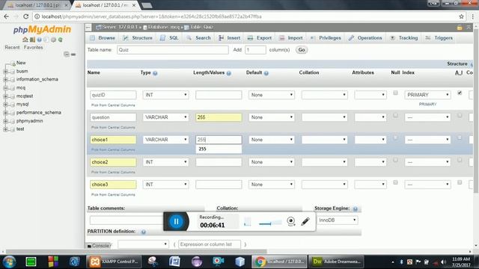Open Windows Start menu

[x=10, y=262]
